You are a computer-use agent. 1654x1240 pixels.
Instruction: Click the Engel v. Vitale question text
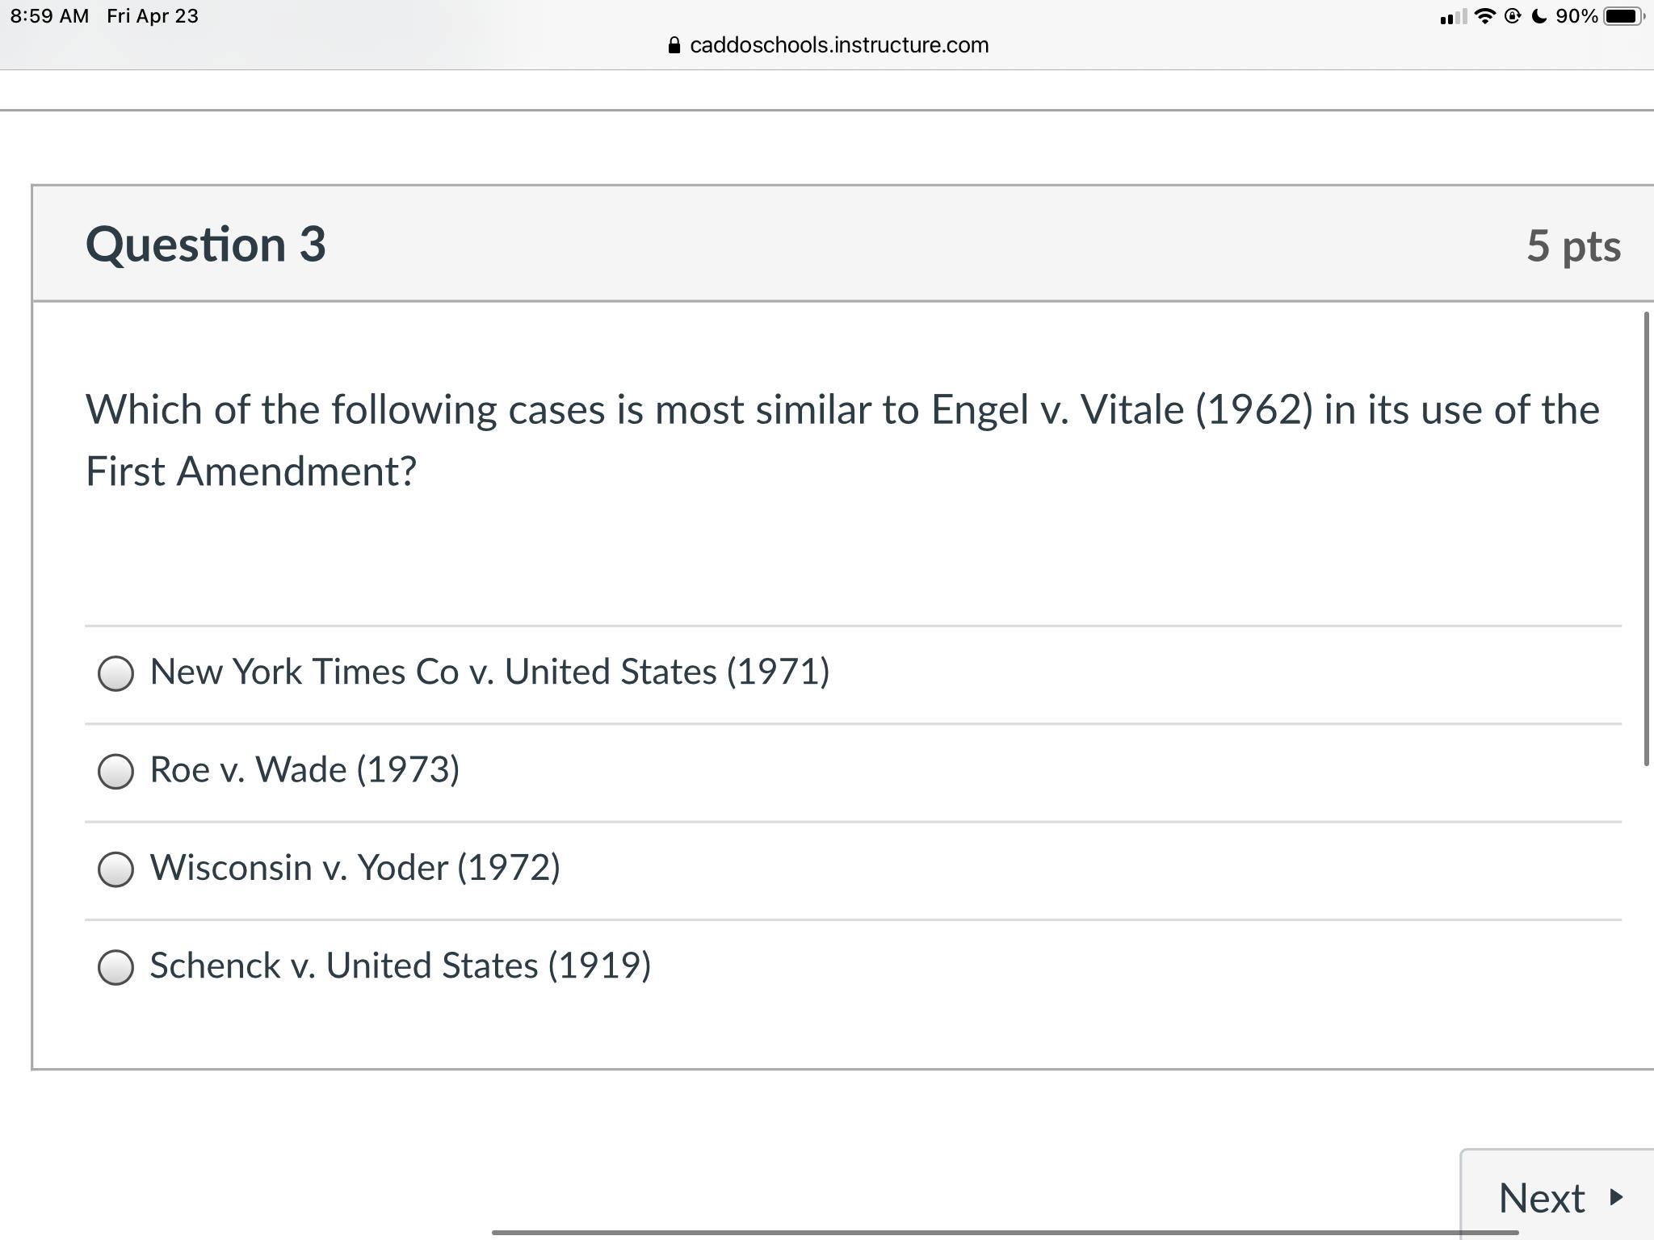(x=842, y=440)
